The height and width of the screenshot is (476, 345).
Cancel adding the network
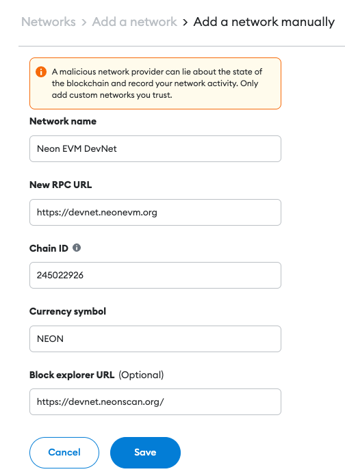point(64,452)
